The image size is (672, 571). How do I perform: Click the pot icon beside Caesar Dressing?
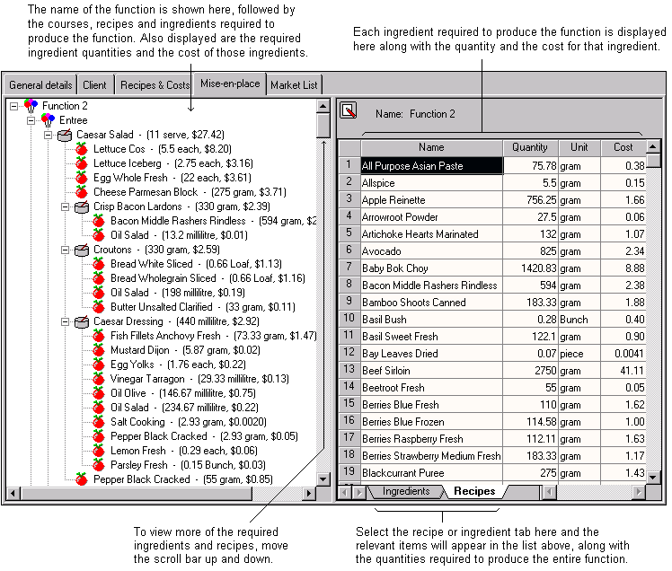pos(82,321)
